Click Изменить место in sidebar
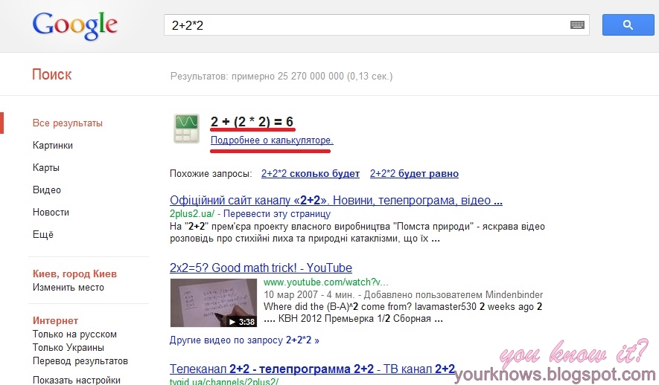 (x=69, y=288)
